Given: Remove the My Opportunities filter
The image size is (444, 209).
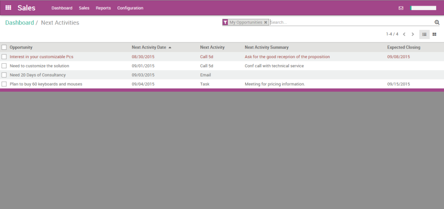Looking at the screenshot, I should [265, 22].
